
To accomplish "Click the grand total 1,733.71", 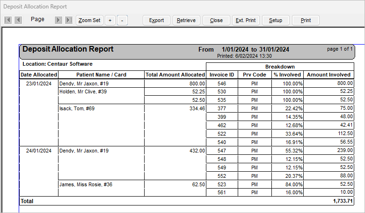I will (x=343, y=201).
